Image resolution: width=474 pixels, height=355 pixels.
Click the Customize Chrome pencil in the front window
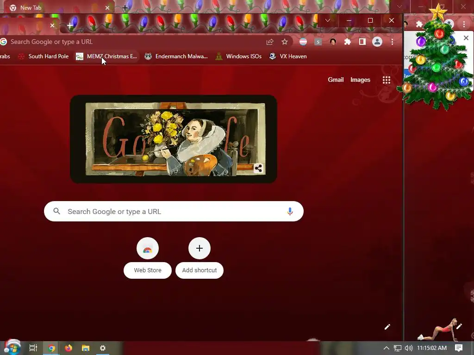click(387, 327)
